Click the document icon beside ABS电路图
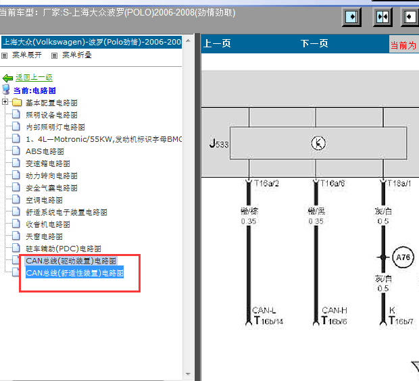Image resolution: width=419 pixels, height=381 pixels. (x=16, y=151)
